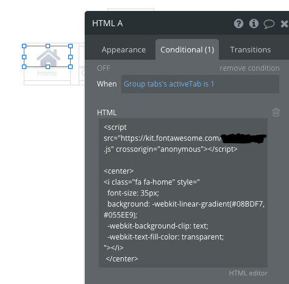Click the HTML property label
The height and width of the screenshot is (284, 289).
pos(107,113)
